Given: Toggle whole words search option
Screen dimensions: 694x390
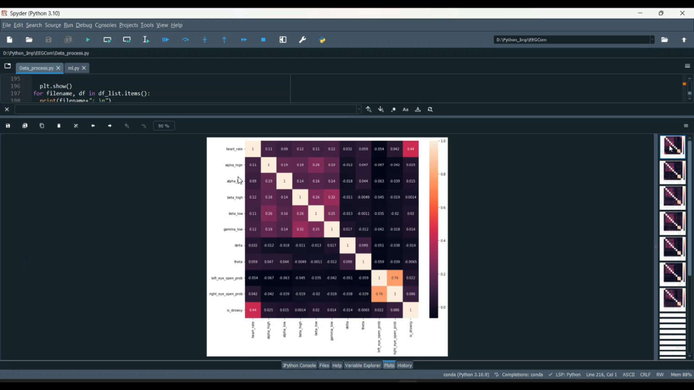Looking at the screenshot, I should coord(418,110).
